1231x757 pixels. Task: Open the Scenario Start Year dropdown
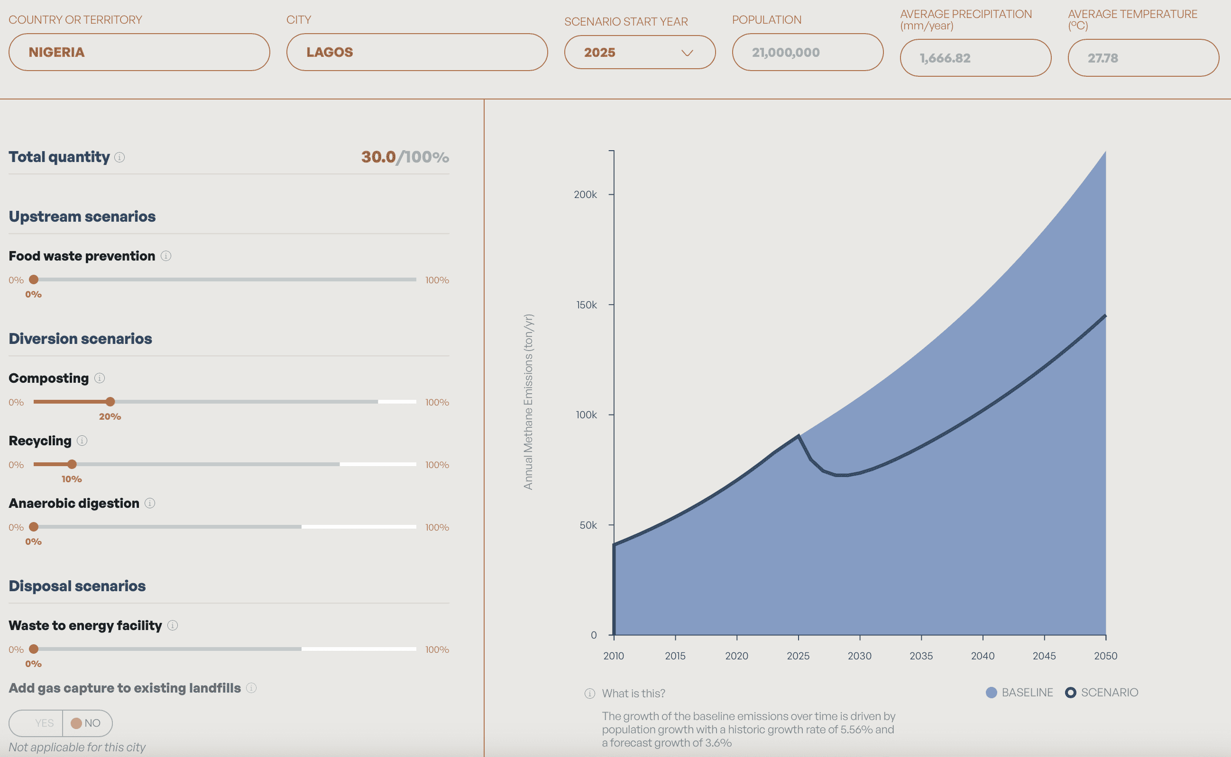[x=639, y=52]
